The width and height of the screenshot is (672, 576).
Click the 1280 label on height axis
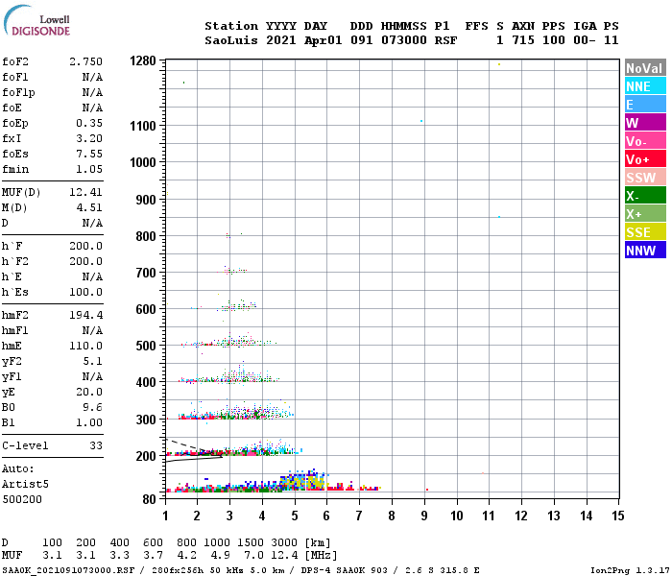coord(143,60)
